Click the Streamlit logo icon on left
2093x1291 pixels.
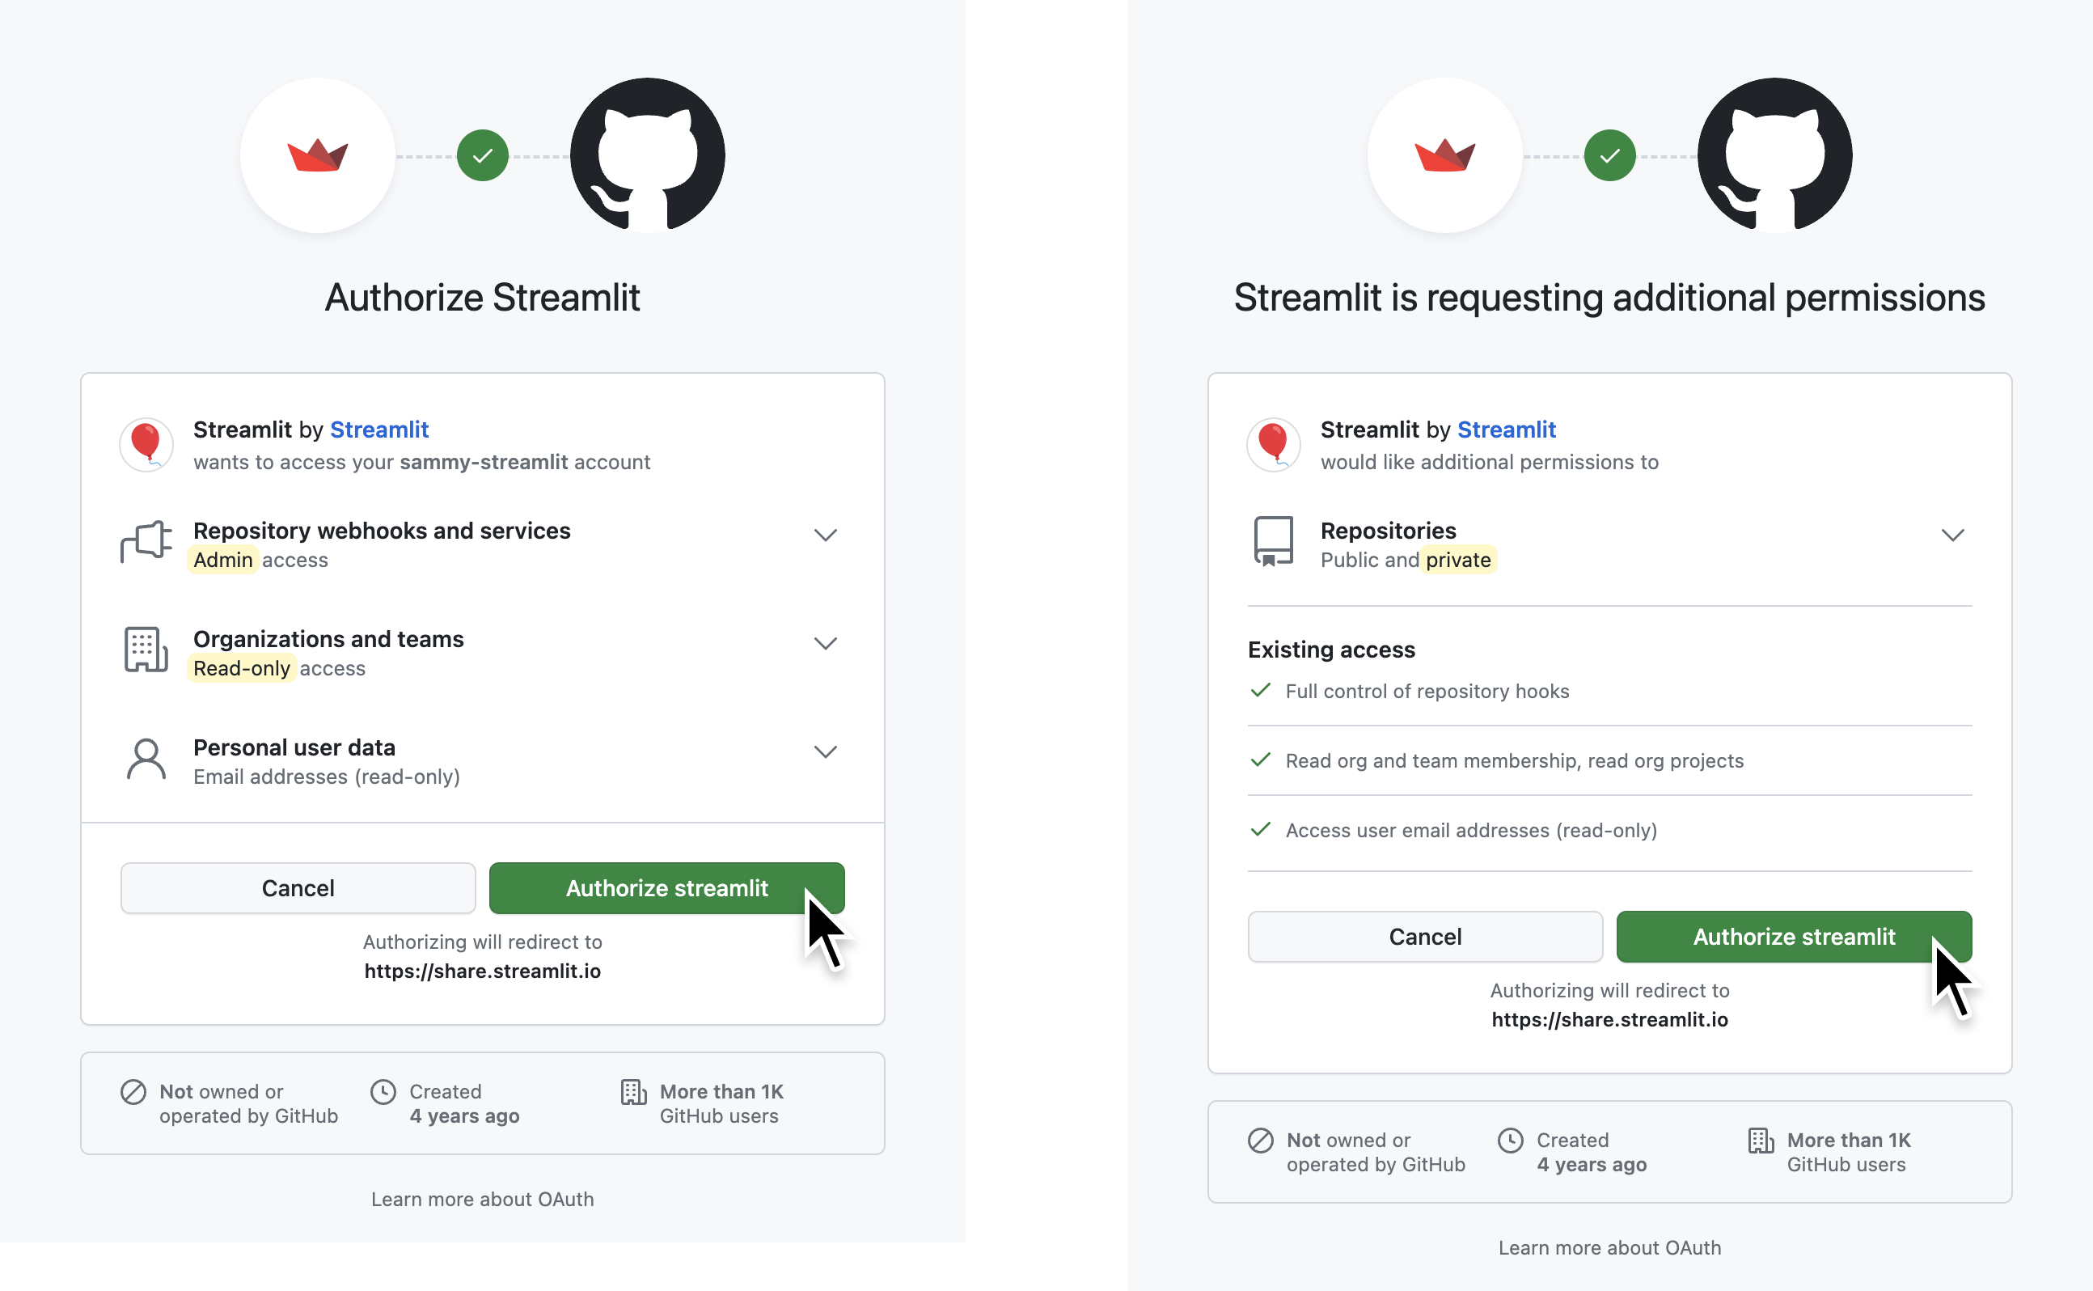point(317,155)
